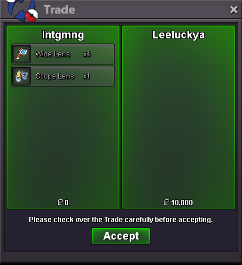Click the Leeluckya player name header

click(x=179, y=35)
